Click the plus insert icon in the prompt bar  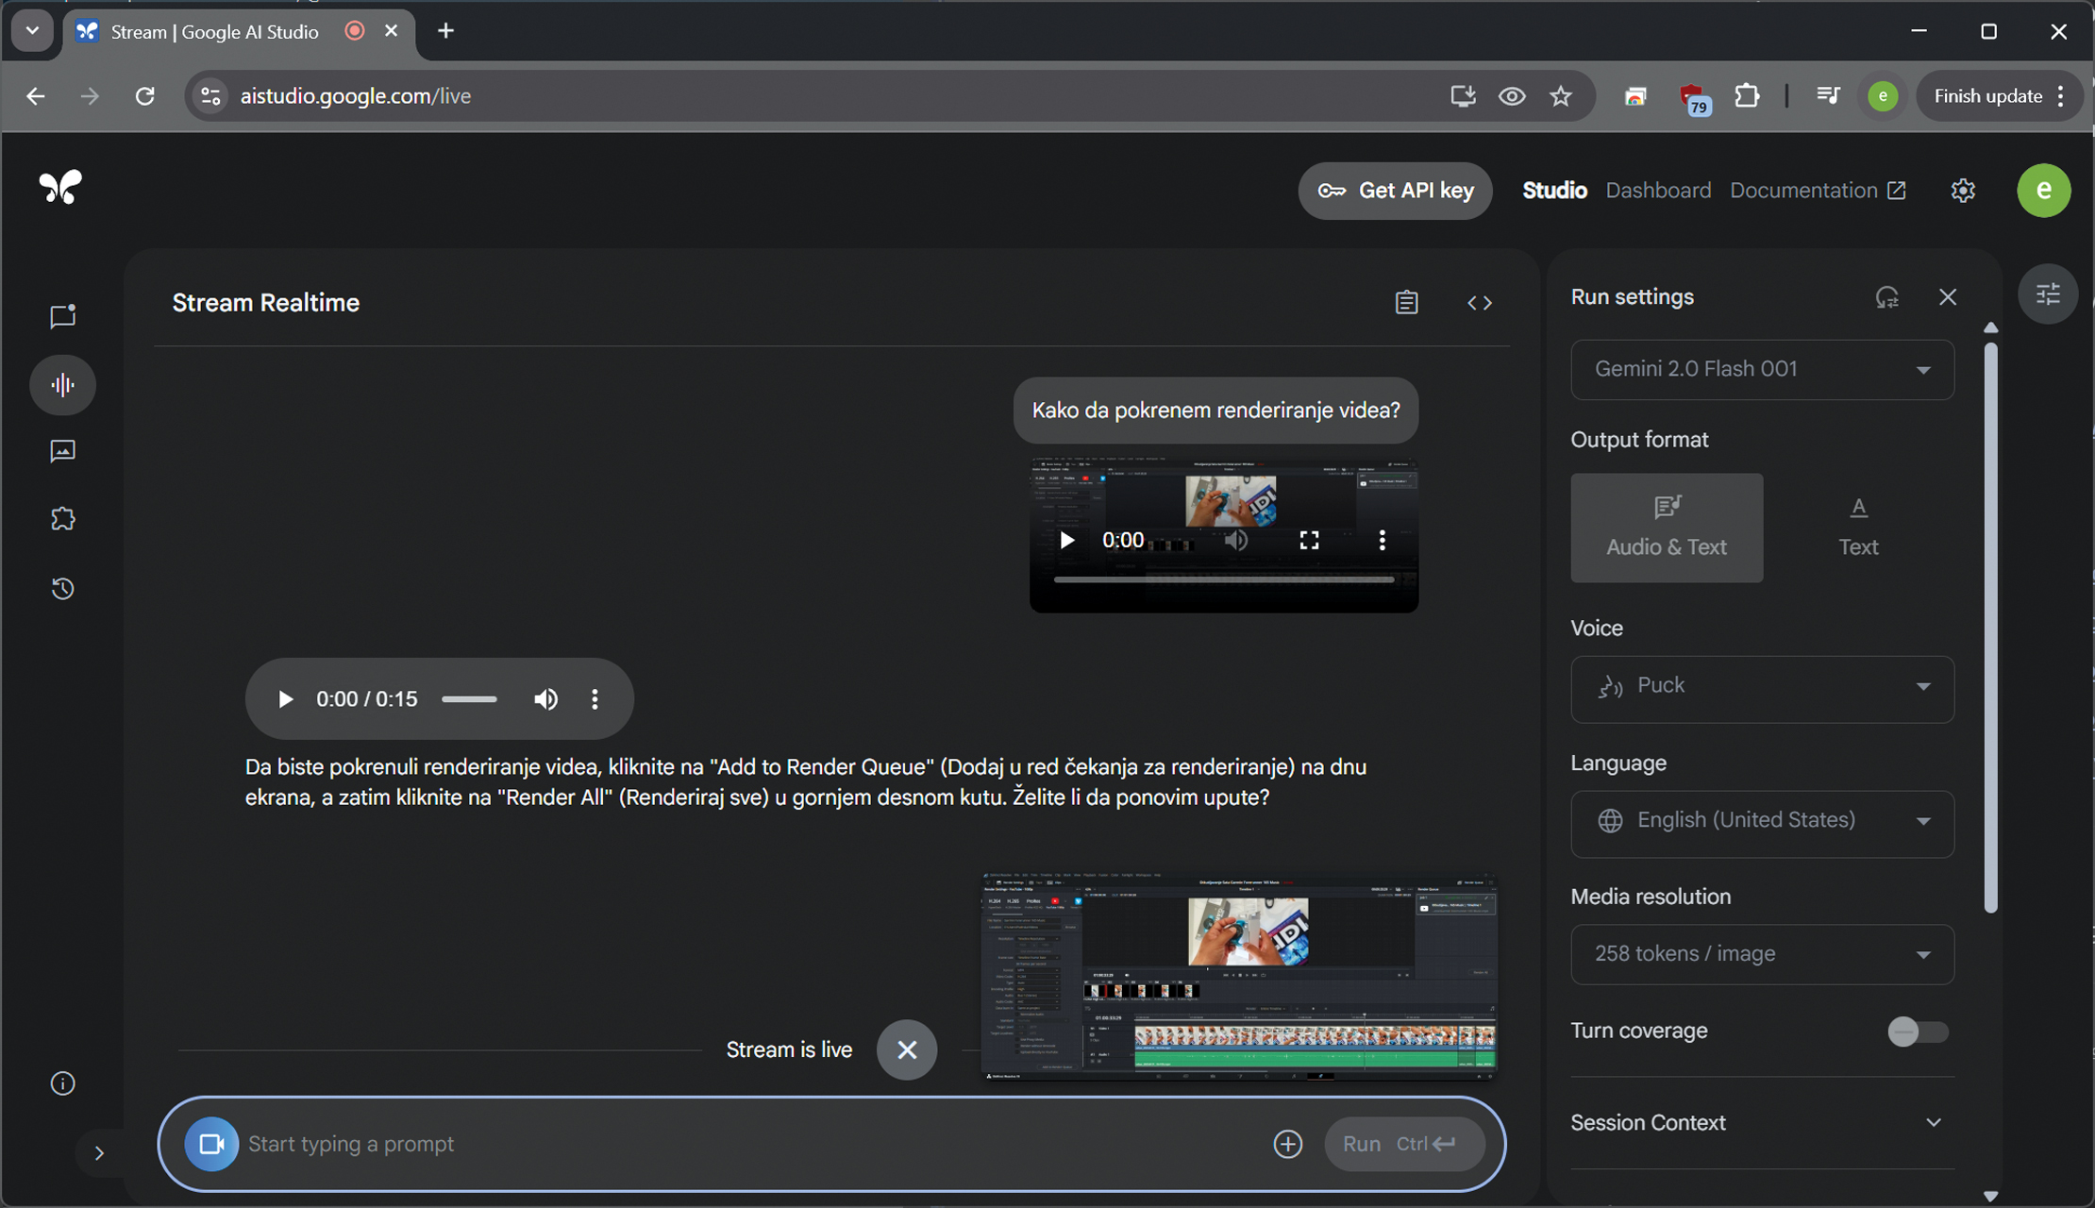pos(1287,1144)
